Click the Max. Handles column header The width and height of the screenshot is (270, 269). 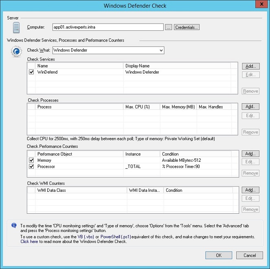214,107
